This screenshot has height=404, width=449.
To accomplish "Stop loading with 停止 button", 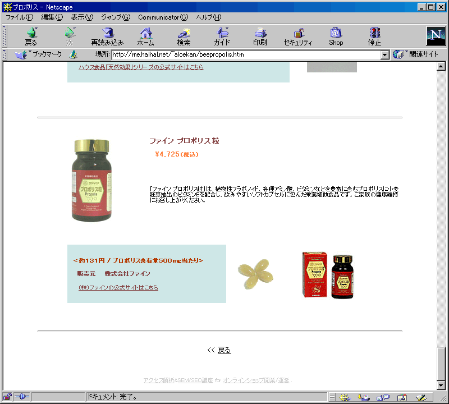I will click(x=374, y=36).
